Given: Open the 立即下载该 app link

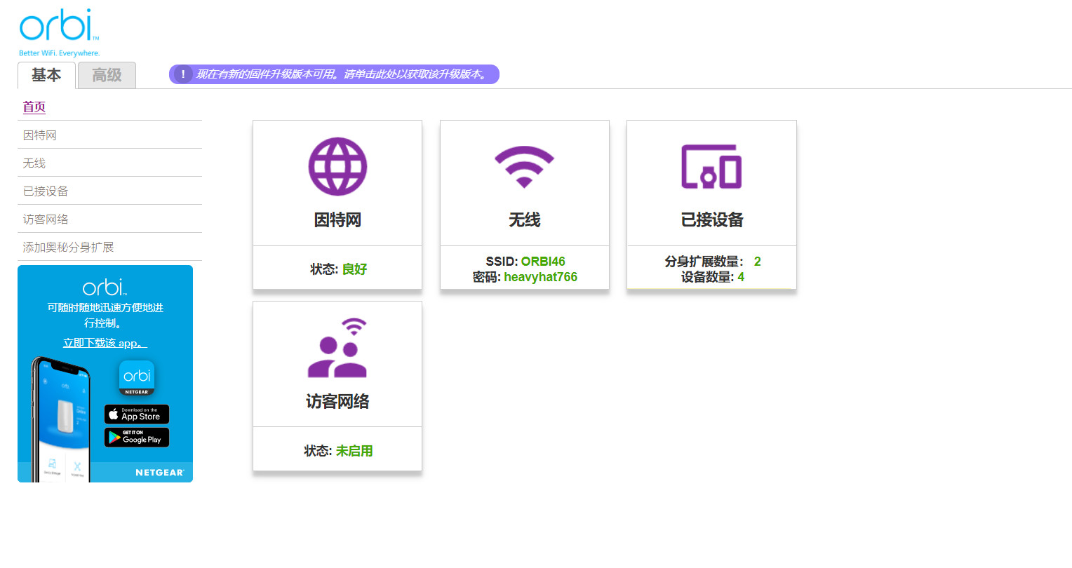Looking at the screenshot, I should pyautogui.click(x=104, y=343).
